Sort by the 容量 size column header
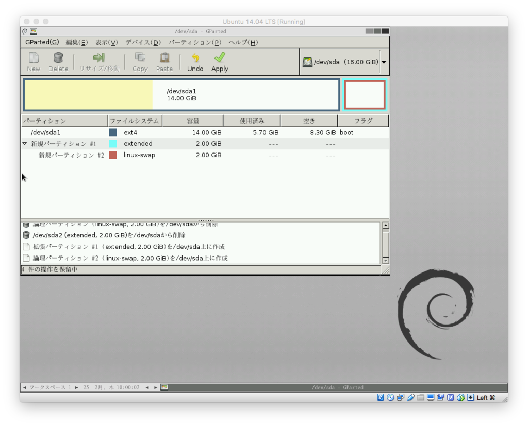Image resolution: width=528 pixels, height=426 pixels. coord(193,121)
